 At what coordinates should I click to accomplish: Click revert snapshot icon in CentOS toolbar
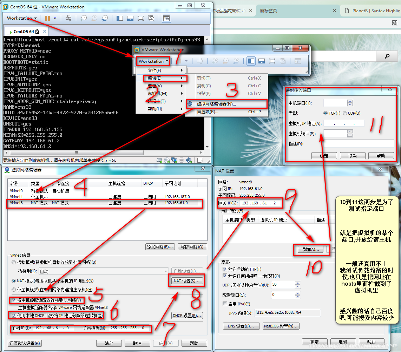[x=94, y=18]
